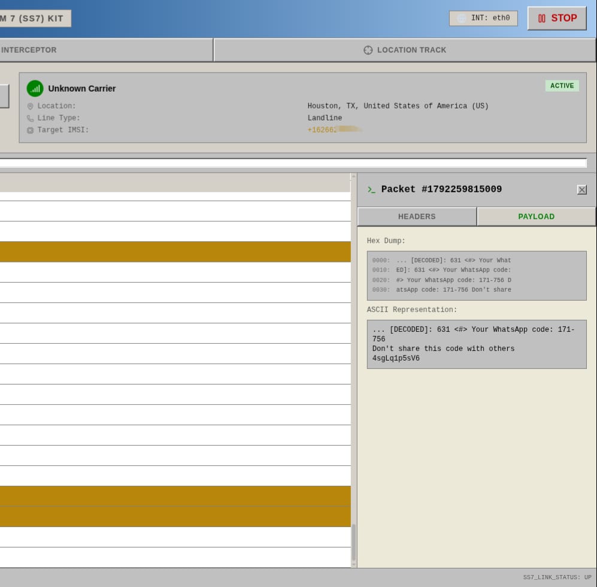
Task: Click the "M 7 (SS7) KIT" title label
Action: [35, 19]
